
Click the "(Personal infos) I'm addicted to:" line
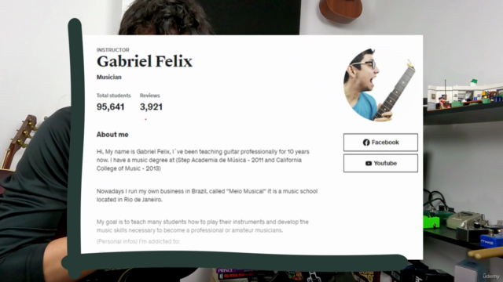(138, 241)
